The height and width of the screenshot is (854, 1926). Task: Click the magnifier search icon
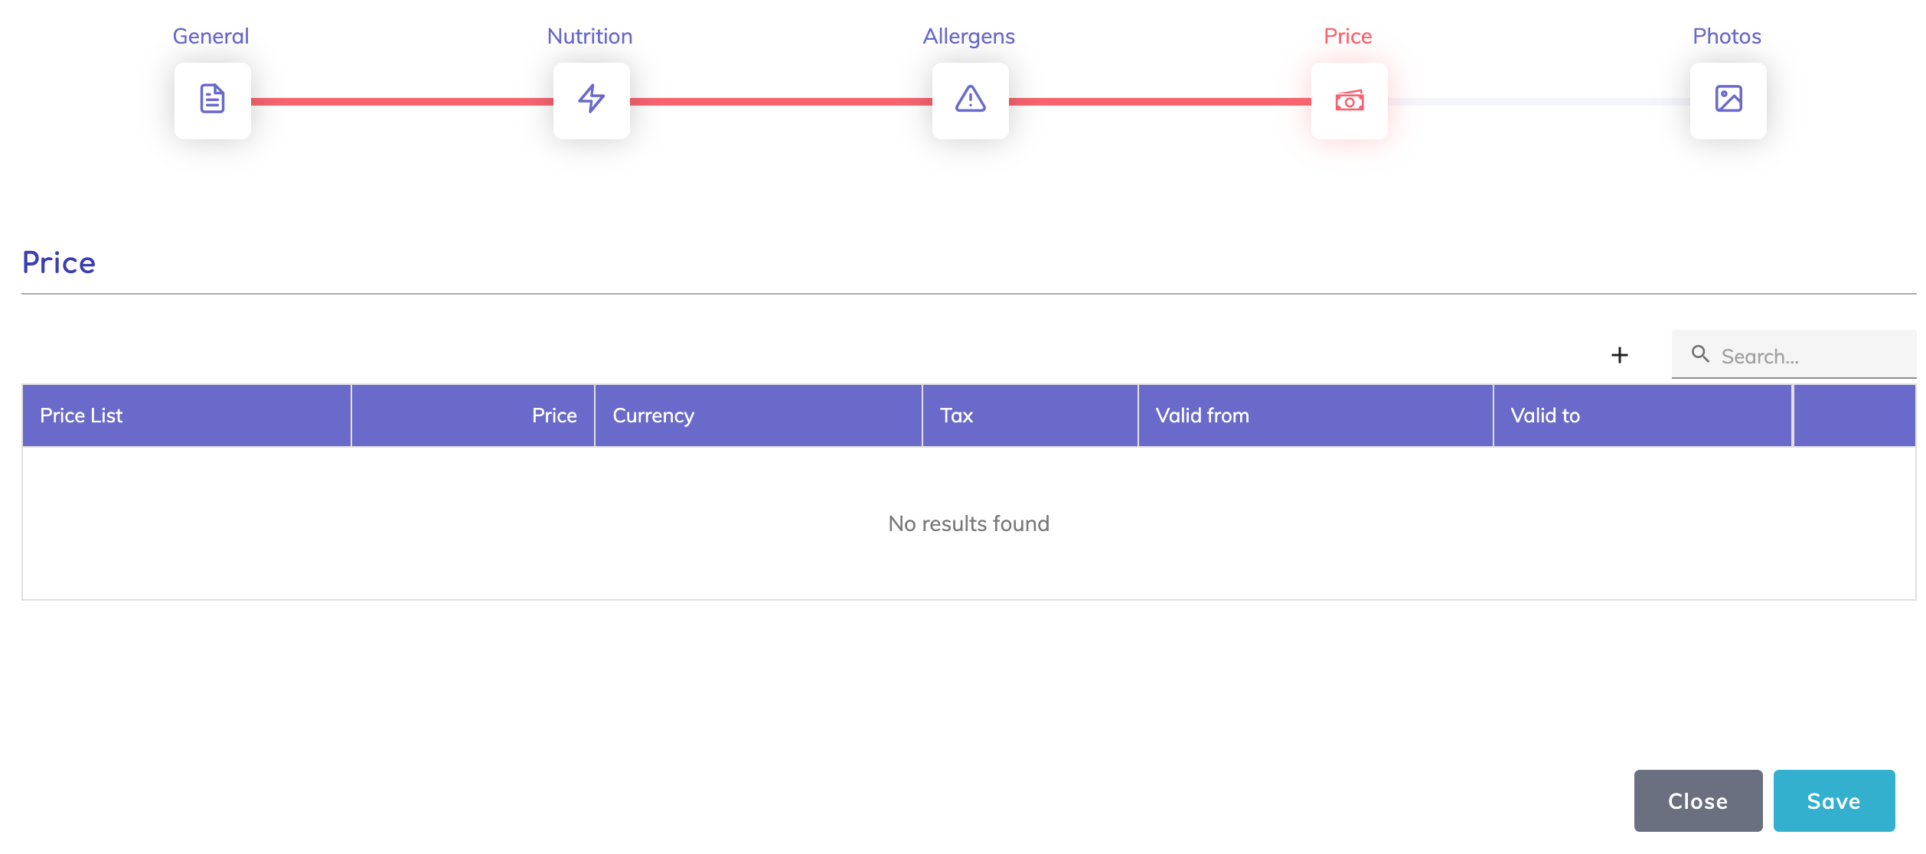(x=1700, y=354)
